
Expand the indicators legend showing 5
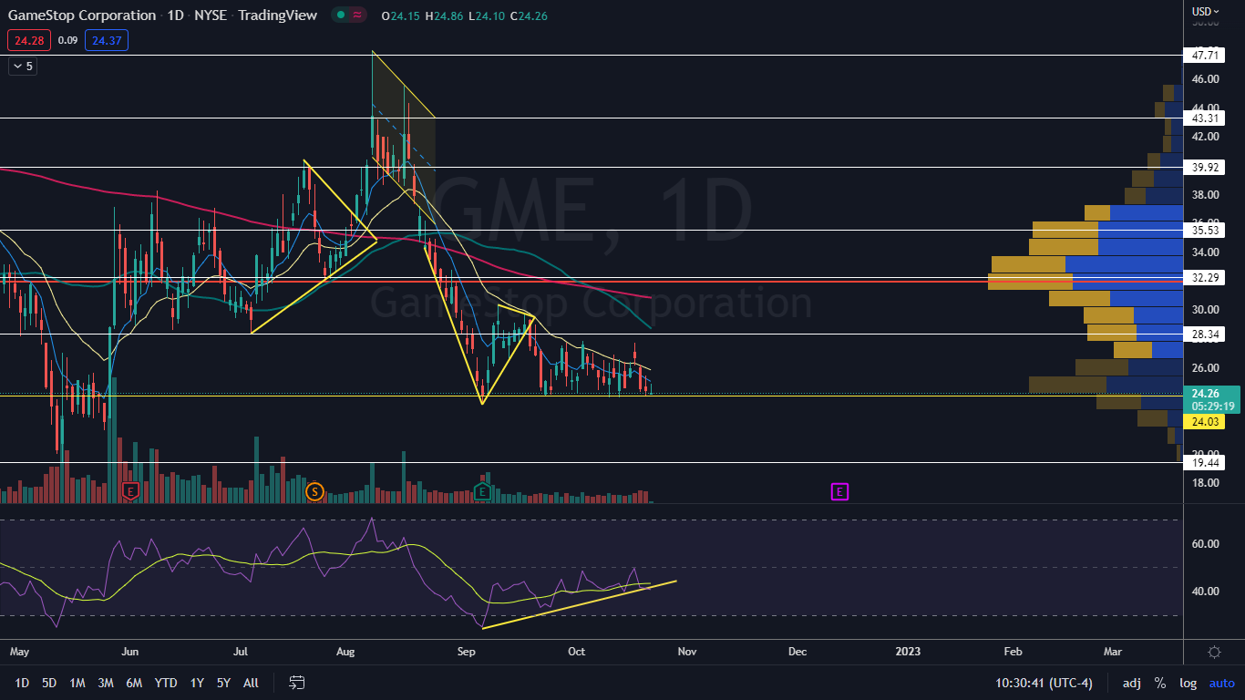tap(22, 66)
